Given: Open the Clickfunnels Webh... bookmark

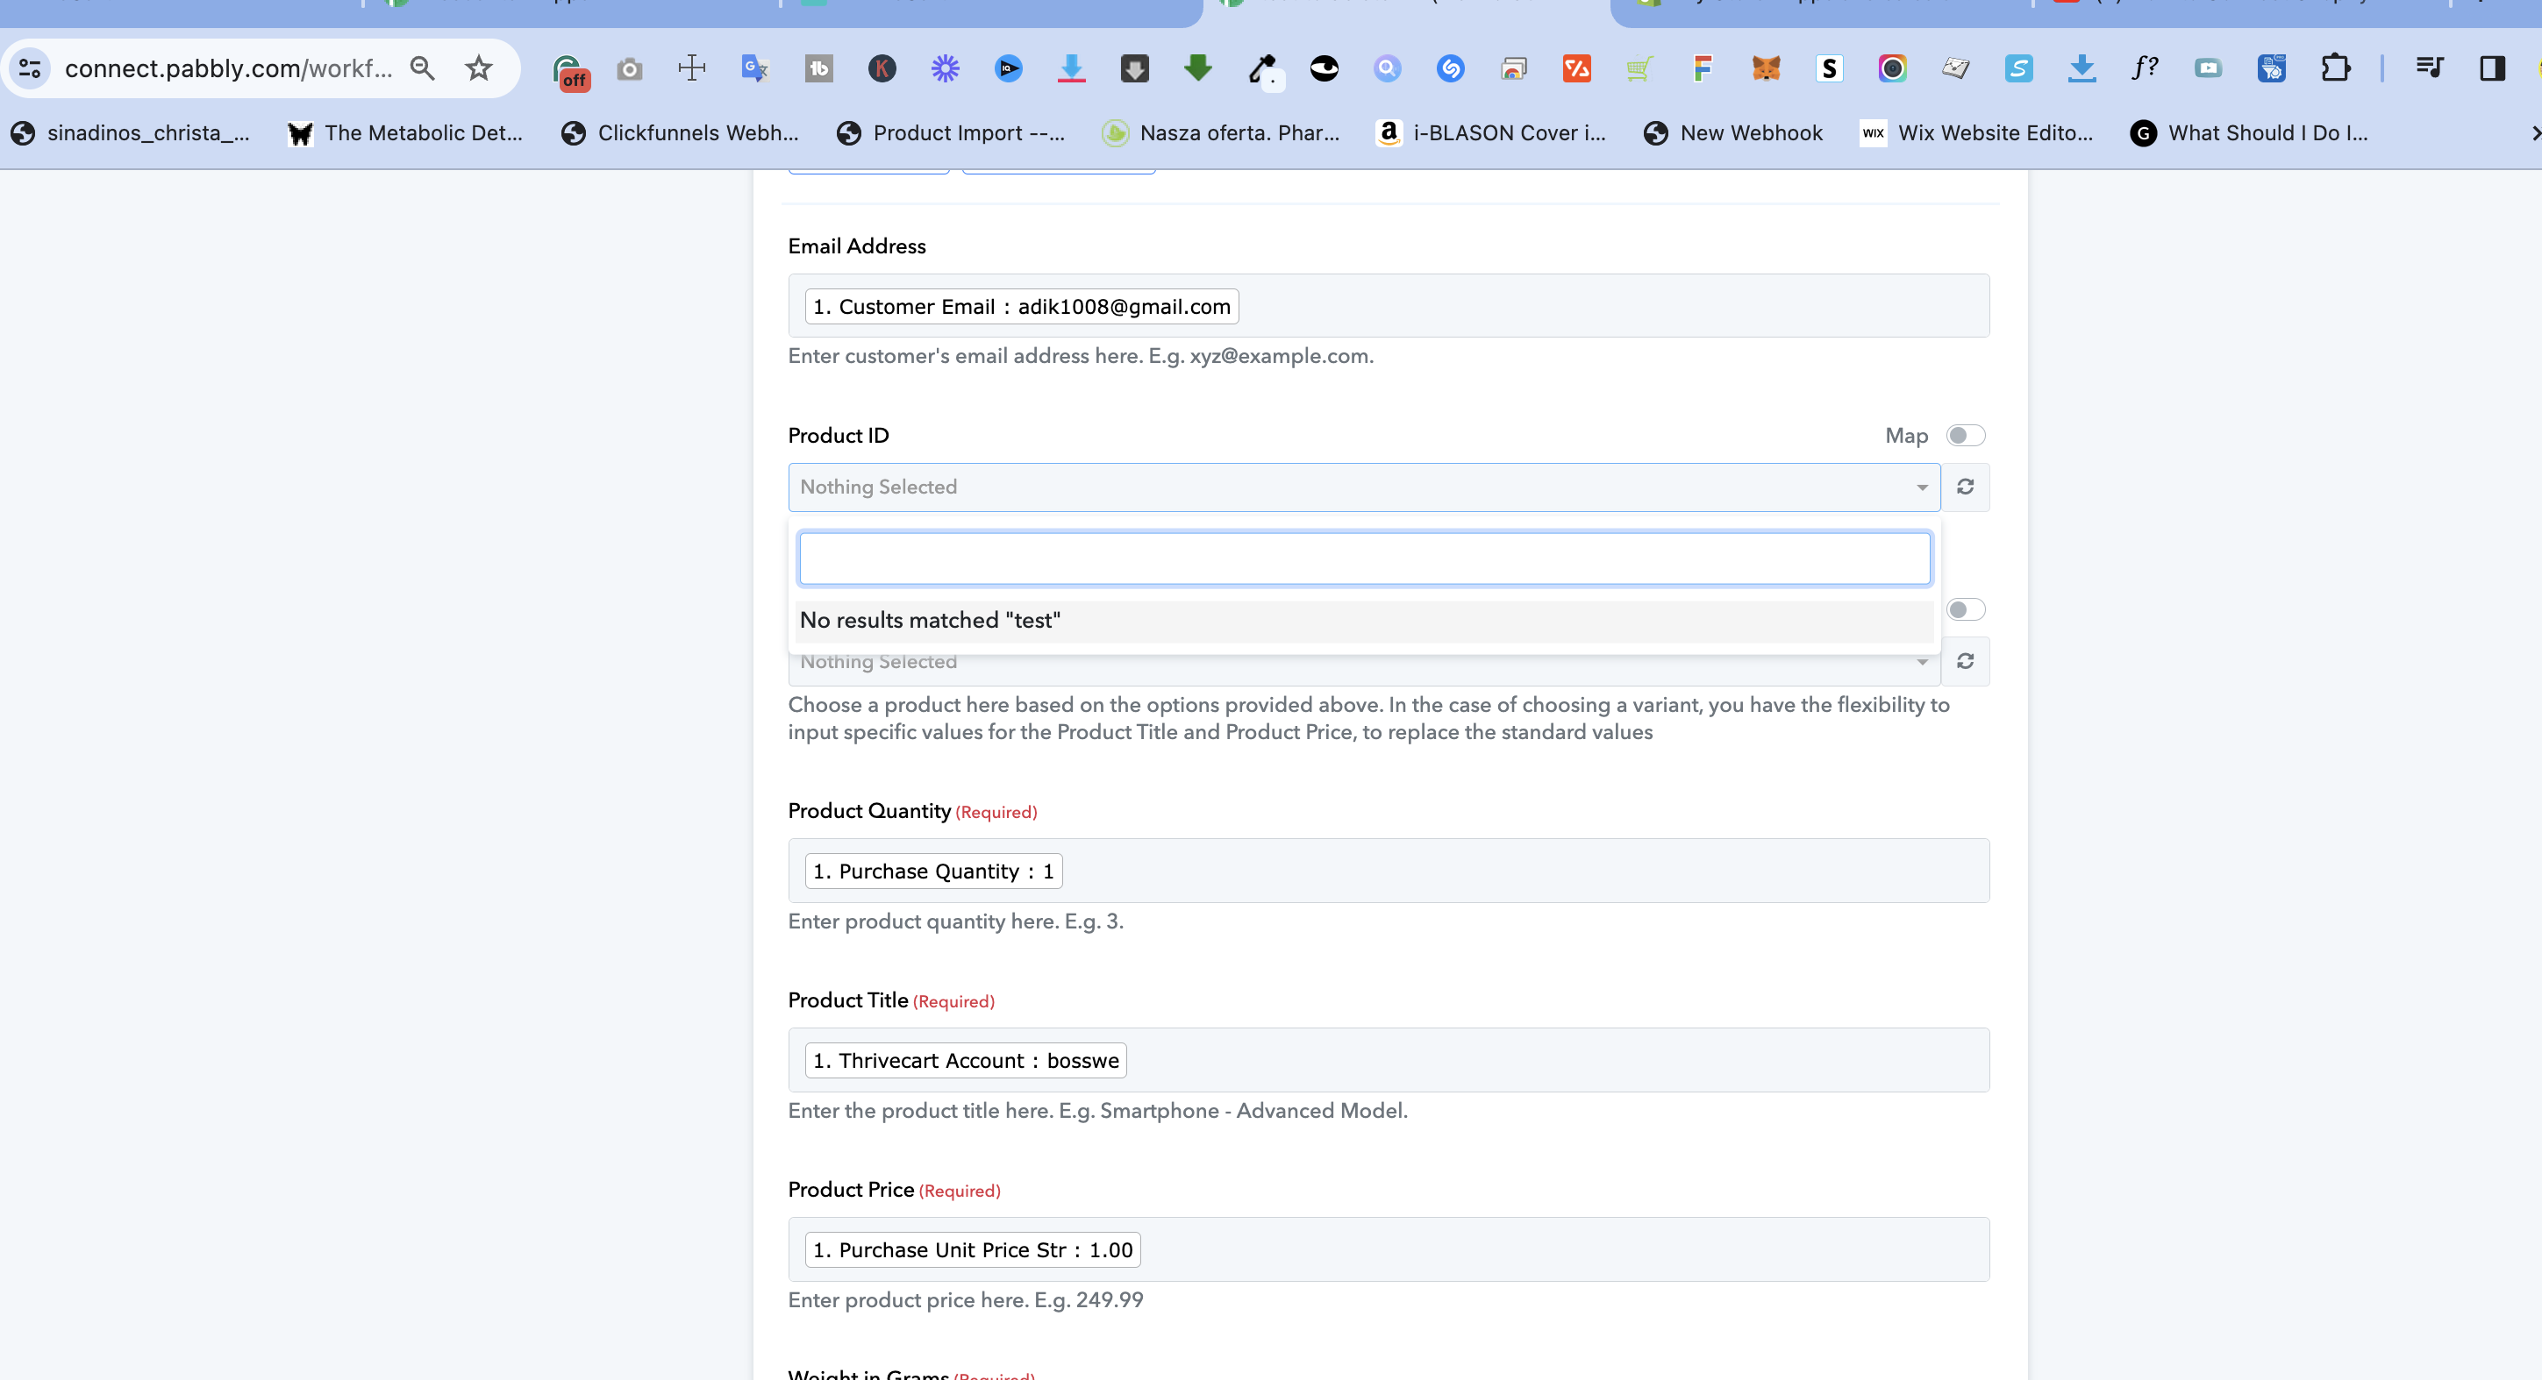Looking at the screenshot, I should (680, 133).
